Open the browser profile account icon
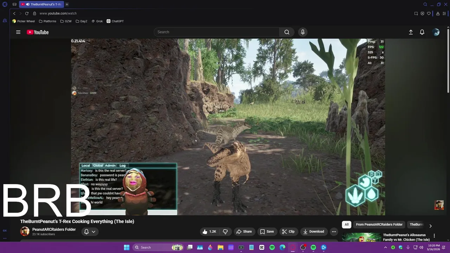 (438, 13)
